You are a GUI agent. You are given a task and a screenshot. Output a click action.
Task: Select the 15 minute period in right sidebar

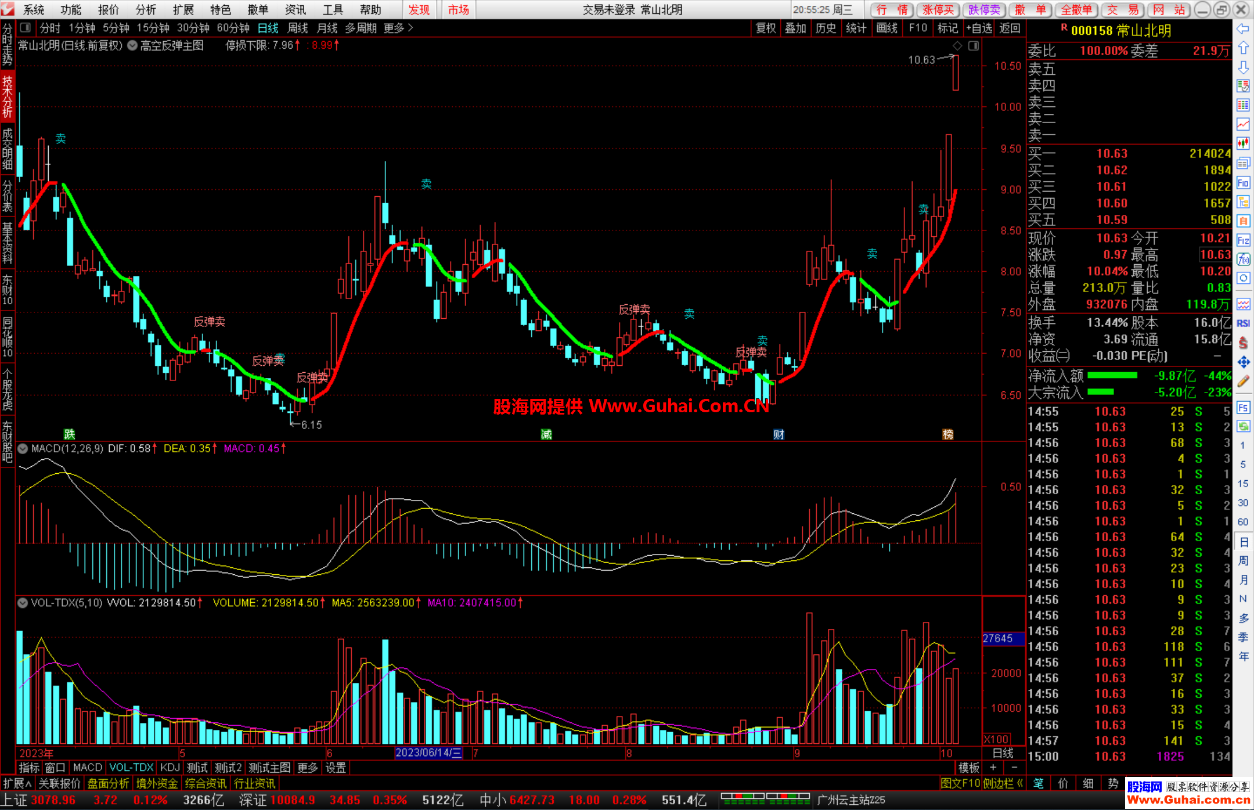click(x=1243, y=483)
